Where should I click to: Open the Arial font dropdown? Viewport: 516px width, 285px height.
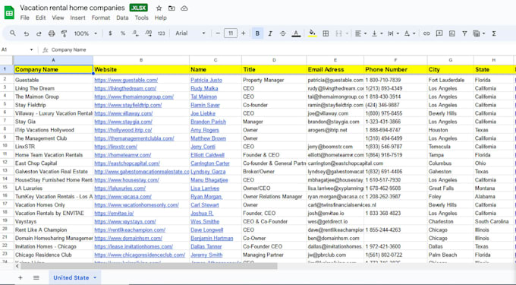click(x=190, y=33)
